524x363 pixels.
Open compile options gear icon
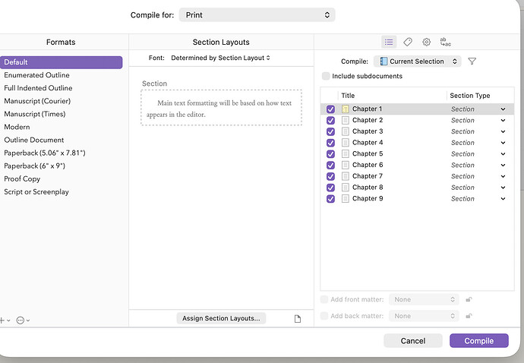click(427, 42)
